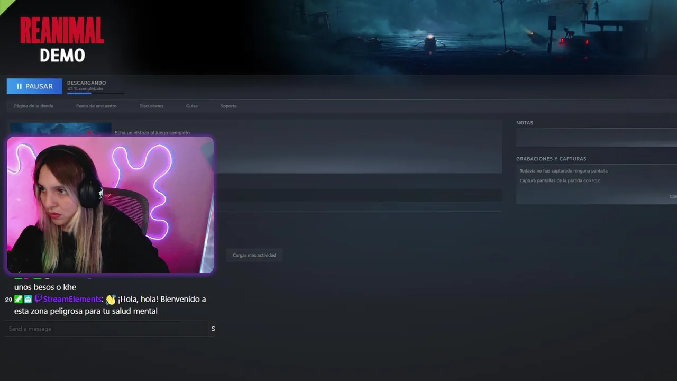
Task: Open the Discusiones tab
Action: (x=151, y=106)
